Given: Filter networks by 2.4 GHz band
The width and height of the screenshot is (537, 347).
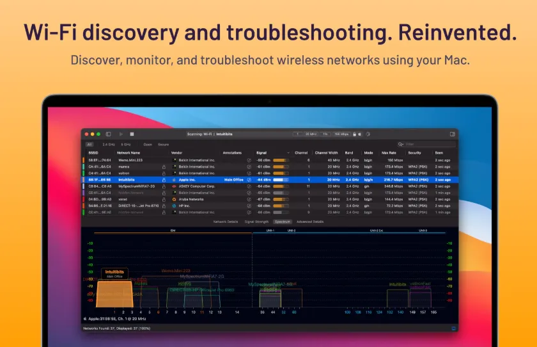Looking at the screenshot, I should coord(109,145).
